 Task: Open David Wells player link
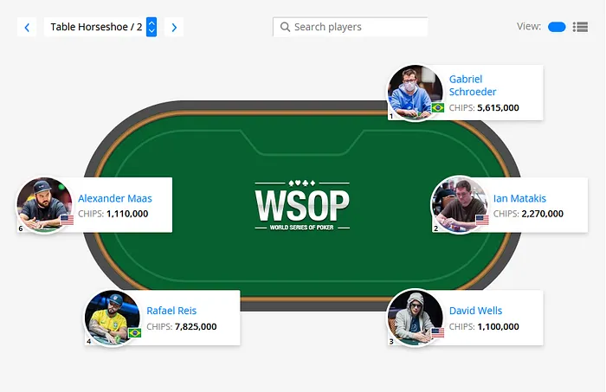click(475, 311)
